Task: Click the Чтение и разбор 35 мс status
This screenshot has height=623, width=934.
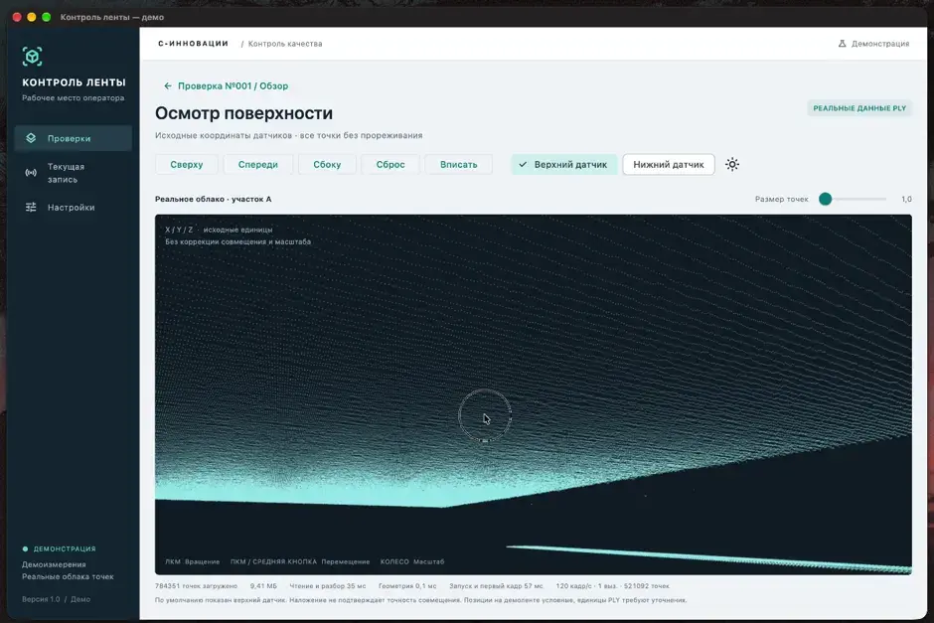Action: coord(328,586)
